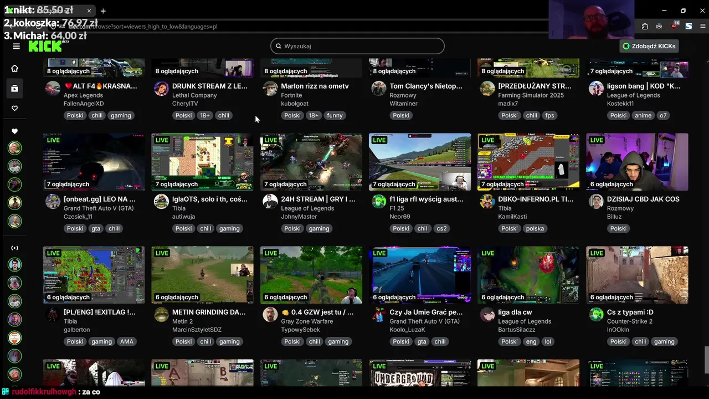This screenshot has height=399, width=709.
Task: Open the IglaOTS Tibia stream thumbnail
Action: pyautogui.click(x=202, y=162)
